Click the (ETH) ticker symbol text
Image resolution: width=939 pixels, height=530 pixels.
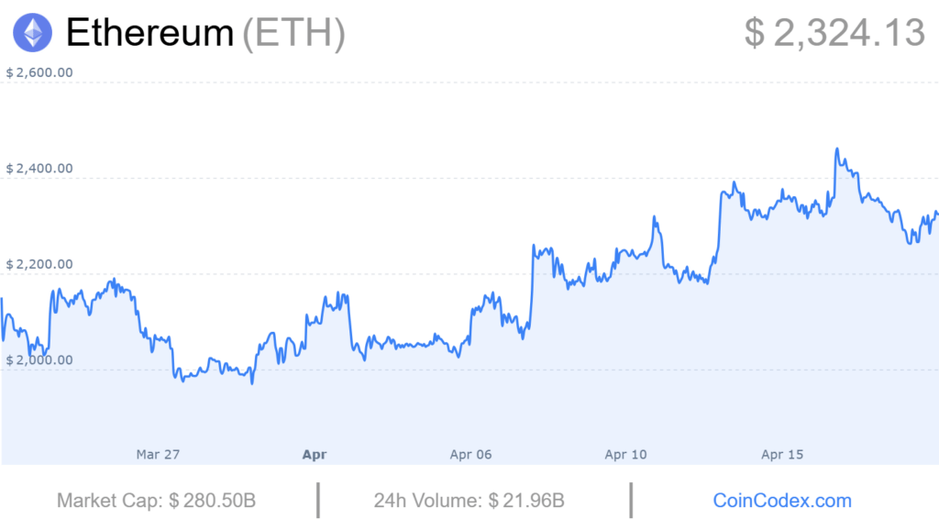pos(293,33)
